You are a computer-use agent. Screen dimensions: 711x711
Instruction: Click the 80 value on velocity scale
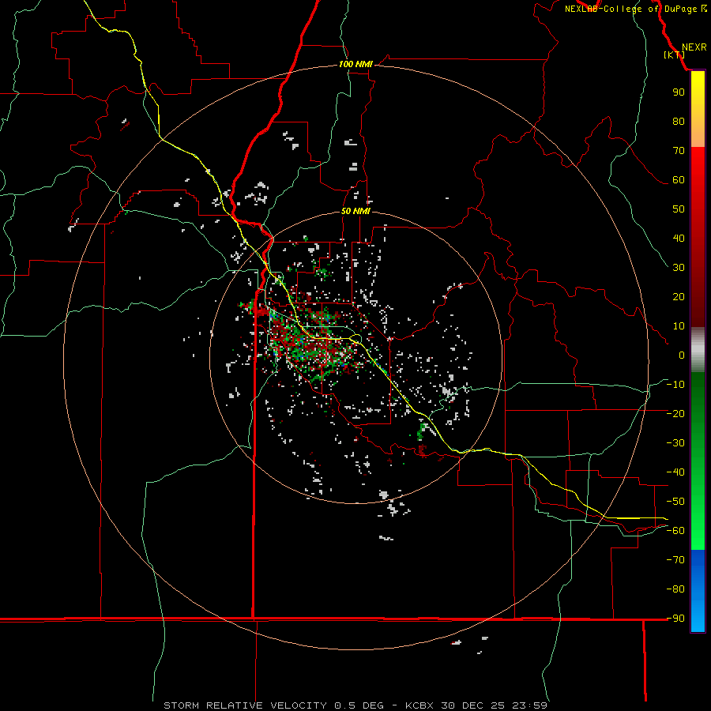[679, 121]
